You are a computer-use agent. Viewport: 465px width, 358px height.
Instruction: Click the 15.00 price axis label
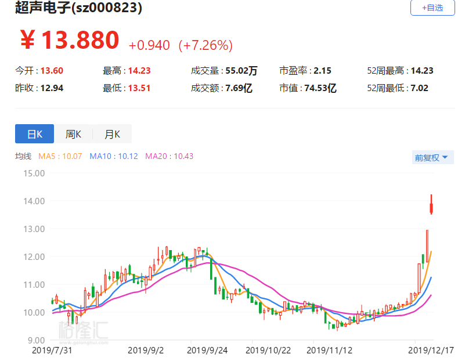coord(34,173)
